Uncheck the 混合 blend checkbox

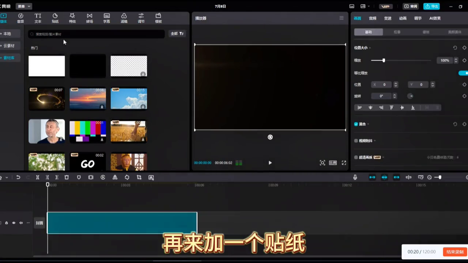[356, 124]
